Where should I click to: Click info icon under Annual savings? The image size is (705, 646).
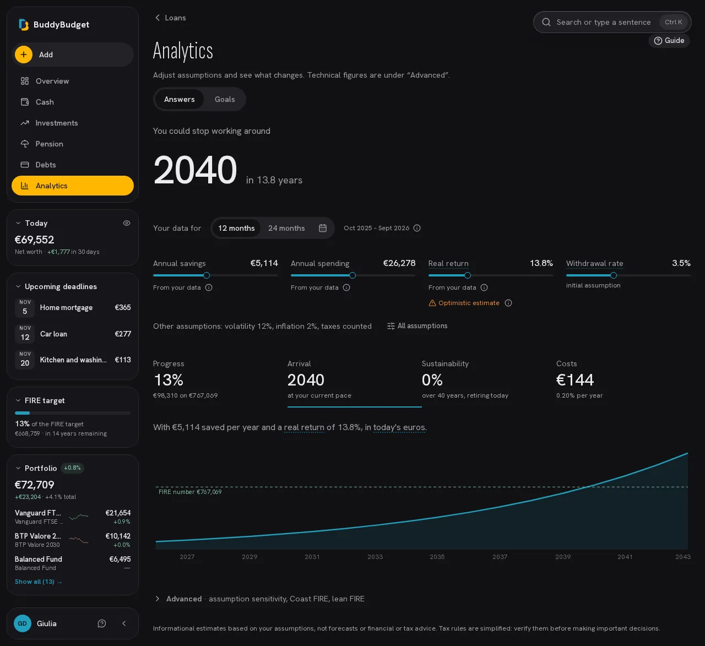pyautogui.click(x=209, y=287)
